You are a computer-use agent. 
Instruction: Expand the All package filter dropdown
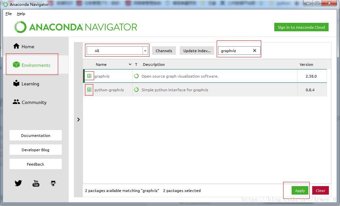[x=117, y=51]
